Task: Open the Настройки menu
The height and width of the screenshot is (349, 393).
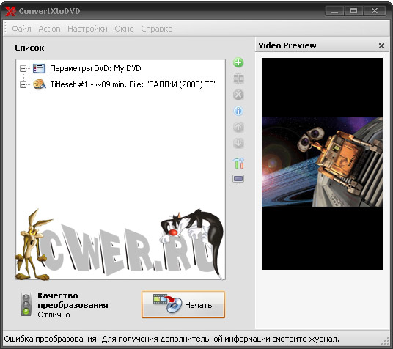Action: tap(87, 29)
